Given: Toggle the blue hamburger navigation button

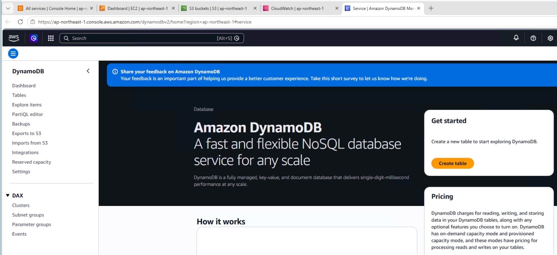Looking at the screenshot, I should 13,54.
